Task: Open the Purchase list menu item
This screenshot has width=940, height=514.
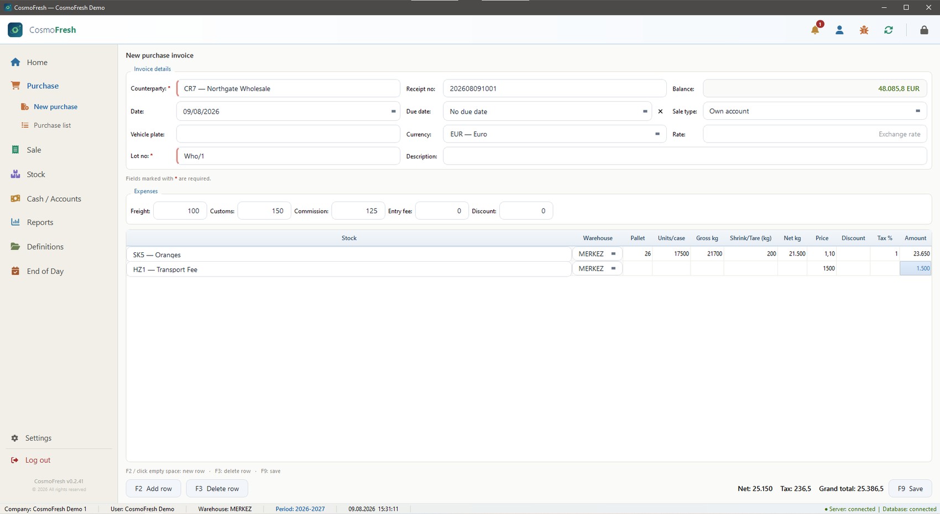Action: click(x=52, y=125)
